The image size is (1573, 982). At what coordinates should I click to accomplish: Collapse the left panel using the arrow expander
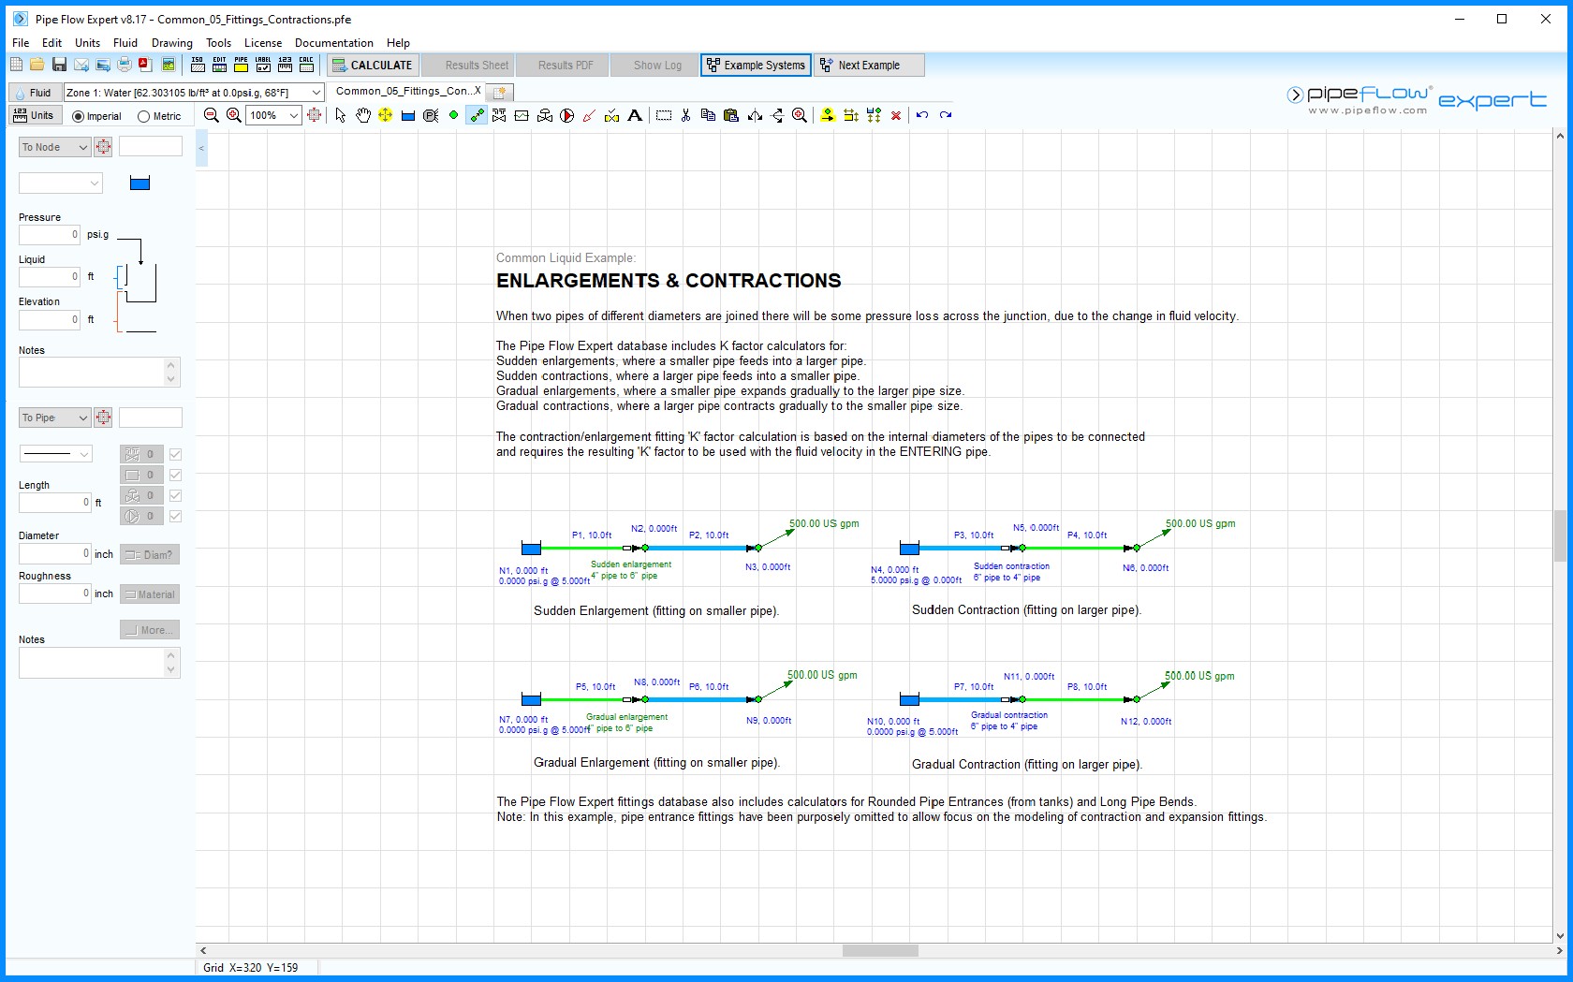point(201,149)
